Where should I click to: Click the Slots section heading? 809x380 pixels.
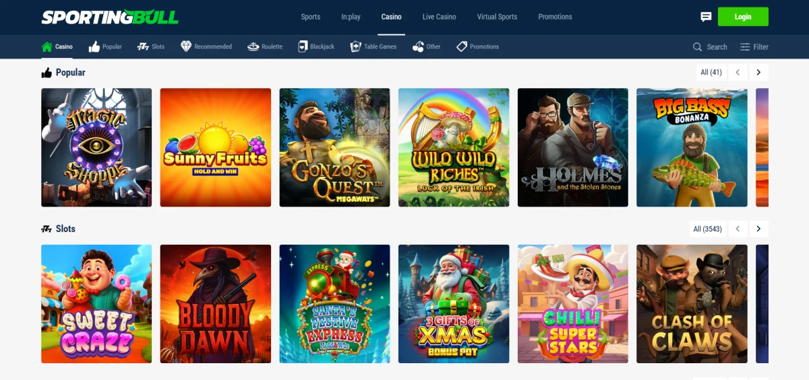65,229
